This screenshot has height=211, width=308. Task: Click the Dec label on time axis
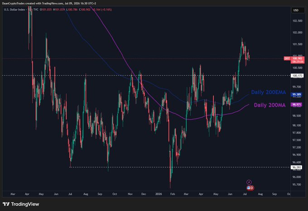[x=144, y=194]
